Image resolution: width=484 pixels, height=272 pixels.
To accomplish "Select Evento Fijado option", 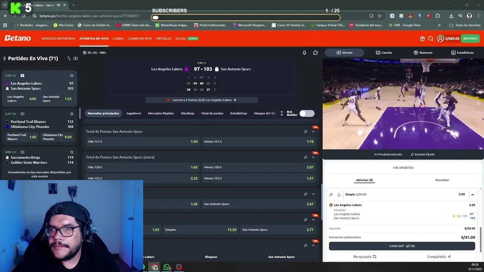I will [x=422, y=154].
